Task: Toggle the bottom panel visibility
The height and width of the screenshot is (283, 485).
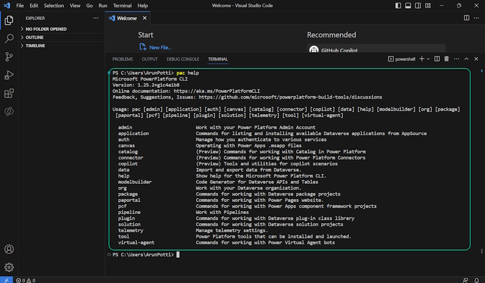Action: tap(409, 6)
